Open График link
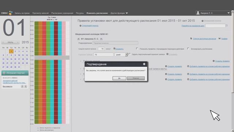Screen dimensions: 234x132 pyautogui.click(x=224, y=38)
